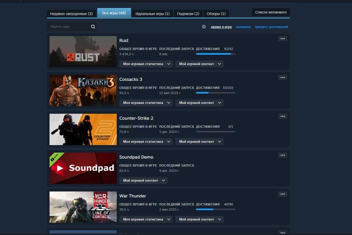This screenshot has width=352, height=235.
Task: Sort by процент достижений
Action: 271,27
